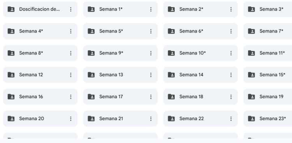
Task: Show more actions for Semana 13
Action: pos(151,75)
